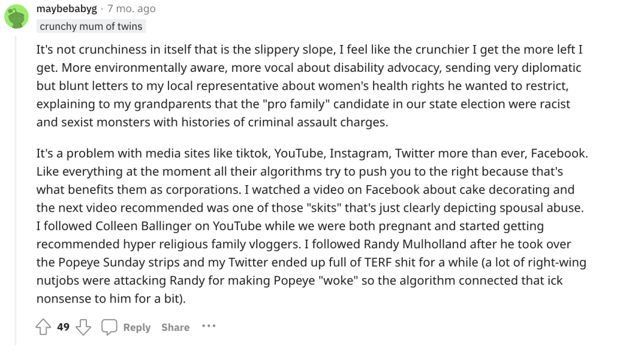Open maybebabyg's green avatar profile picture
This screenshot has width=623, height=353.
16,16
